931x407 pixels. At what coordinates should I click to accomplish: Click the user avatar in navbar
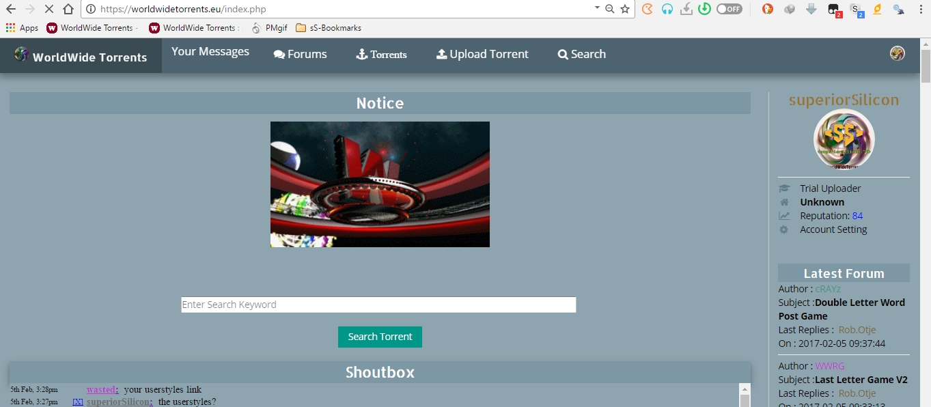[x=898, y=53]
